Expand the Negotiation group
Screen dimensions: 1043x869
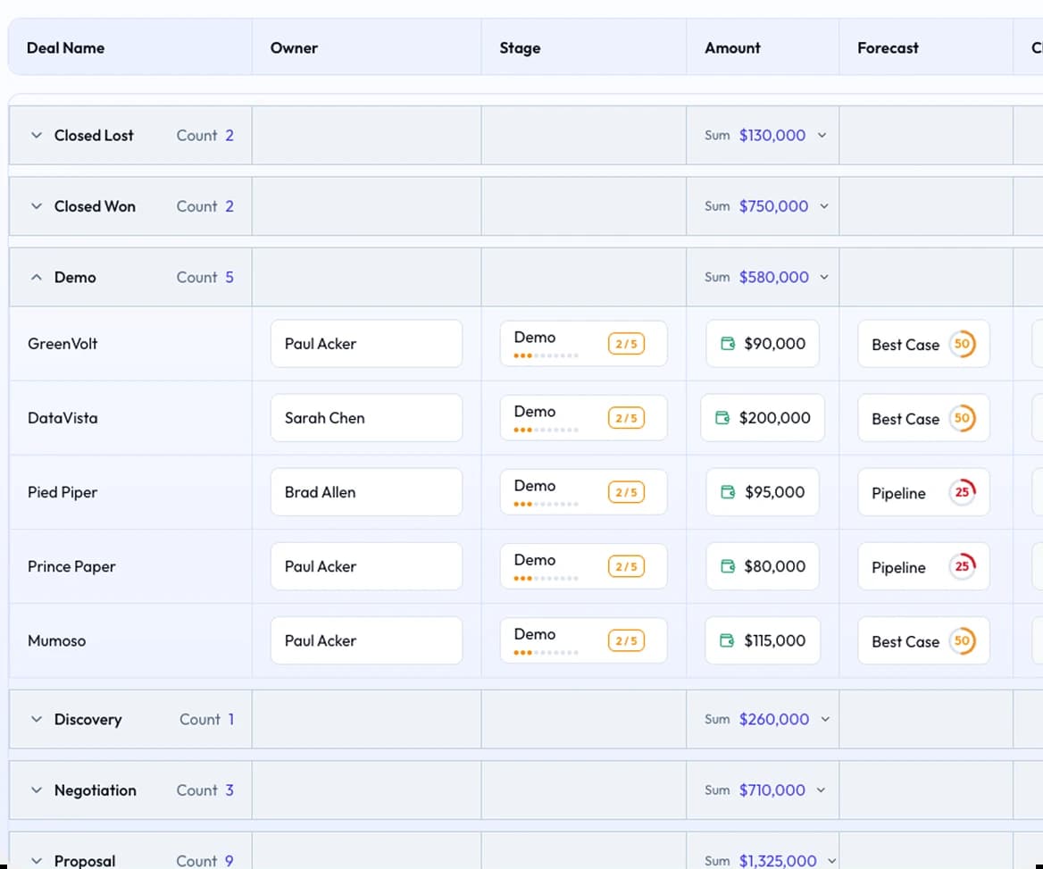tap(37, 790)
